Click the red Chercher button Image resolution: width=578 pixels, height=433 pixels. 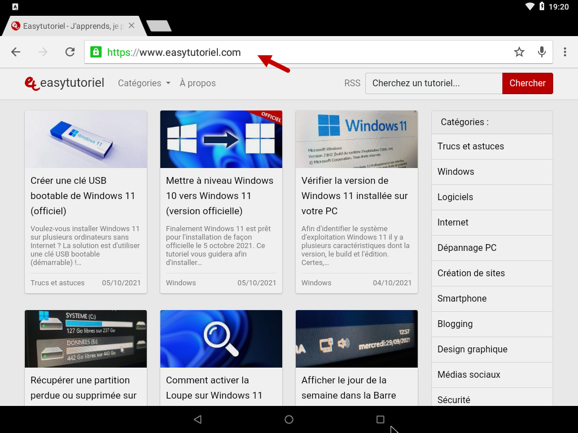[528, 83]
